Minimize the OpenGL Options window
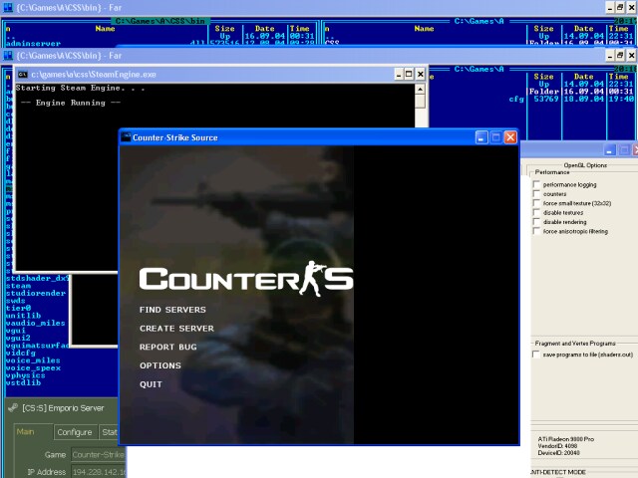This screenshot has width=638, height=478. [x=609, y=150]
